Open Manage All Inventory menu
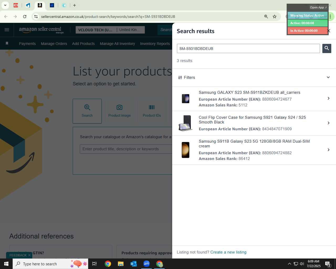336x269 pixels. tap(117, 44)
